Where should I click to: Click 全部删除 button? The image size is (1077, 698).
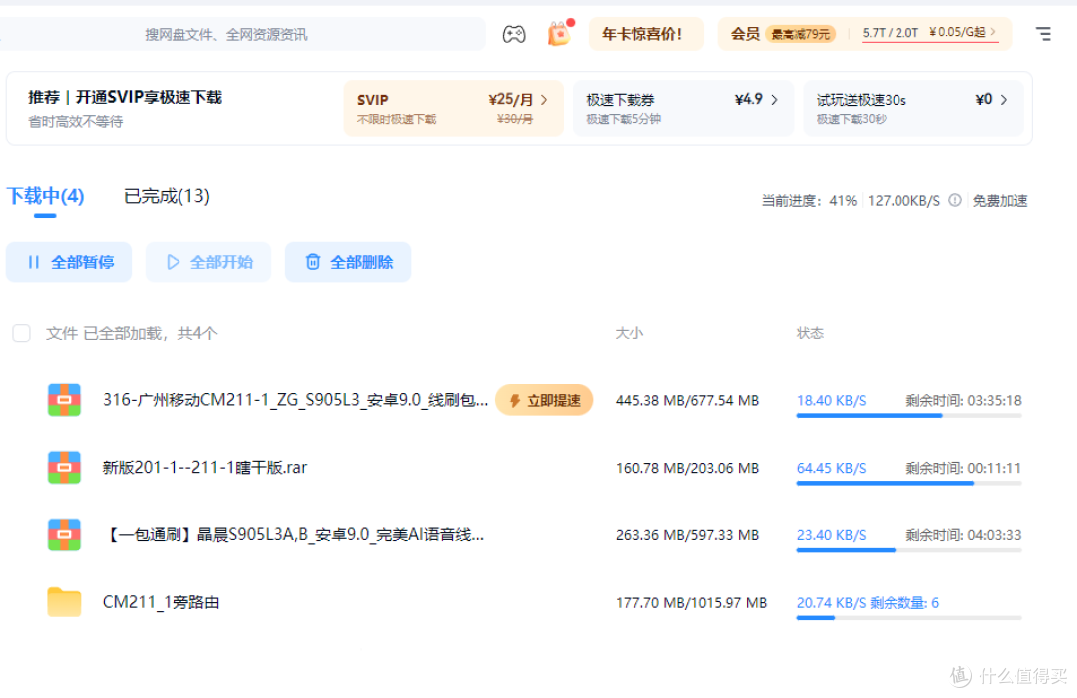348,262
